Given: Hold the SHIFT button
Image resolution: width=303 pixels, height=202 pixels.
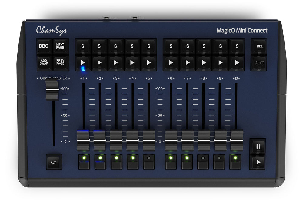Looking at the screenshot, I should tap(259, 63).
